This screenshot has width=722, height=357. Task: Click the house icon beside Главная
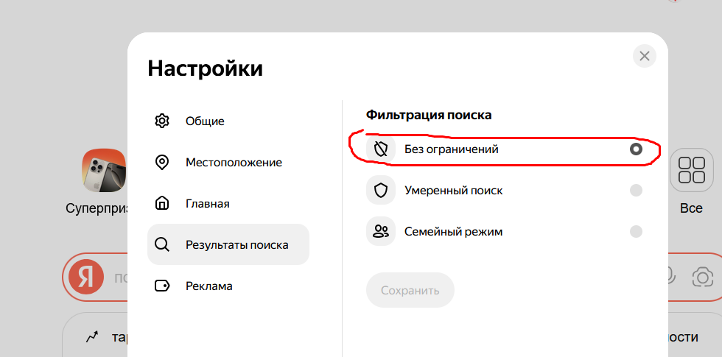162,203
